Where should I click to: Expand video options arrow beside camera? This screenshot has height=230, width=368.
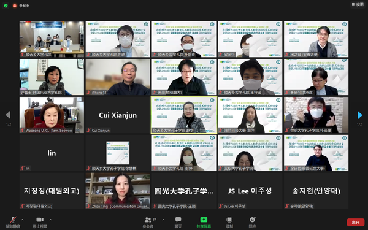(50, 220)
